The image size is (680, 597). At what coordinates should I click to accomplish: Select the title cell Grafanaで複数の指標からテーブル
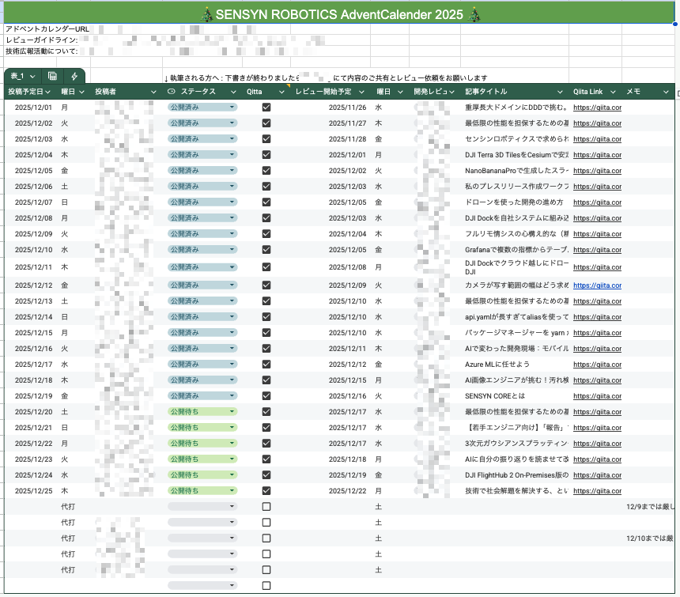point(516,250)
